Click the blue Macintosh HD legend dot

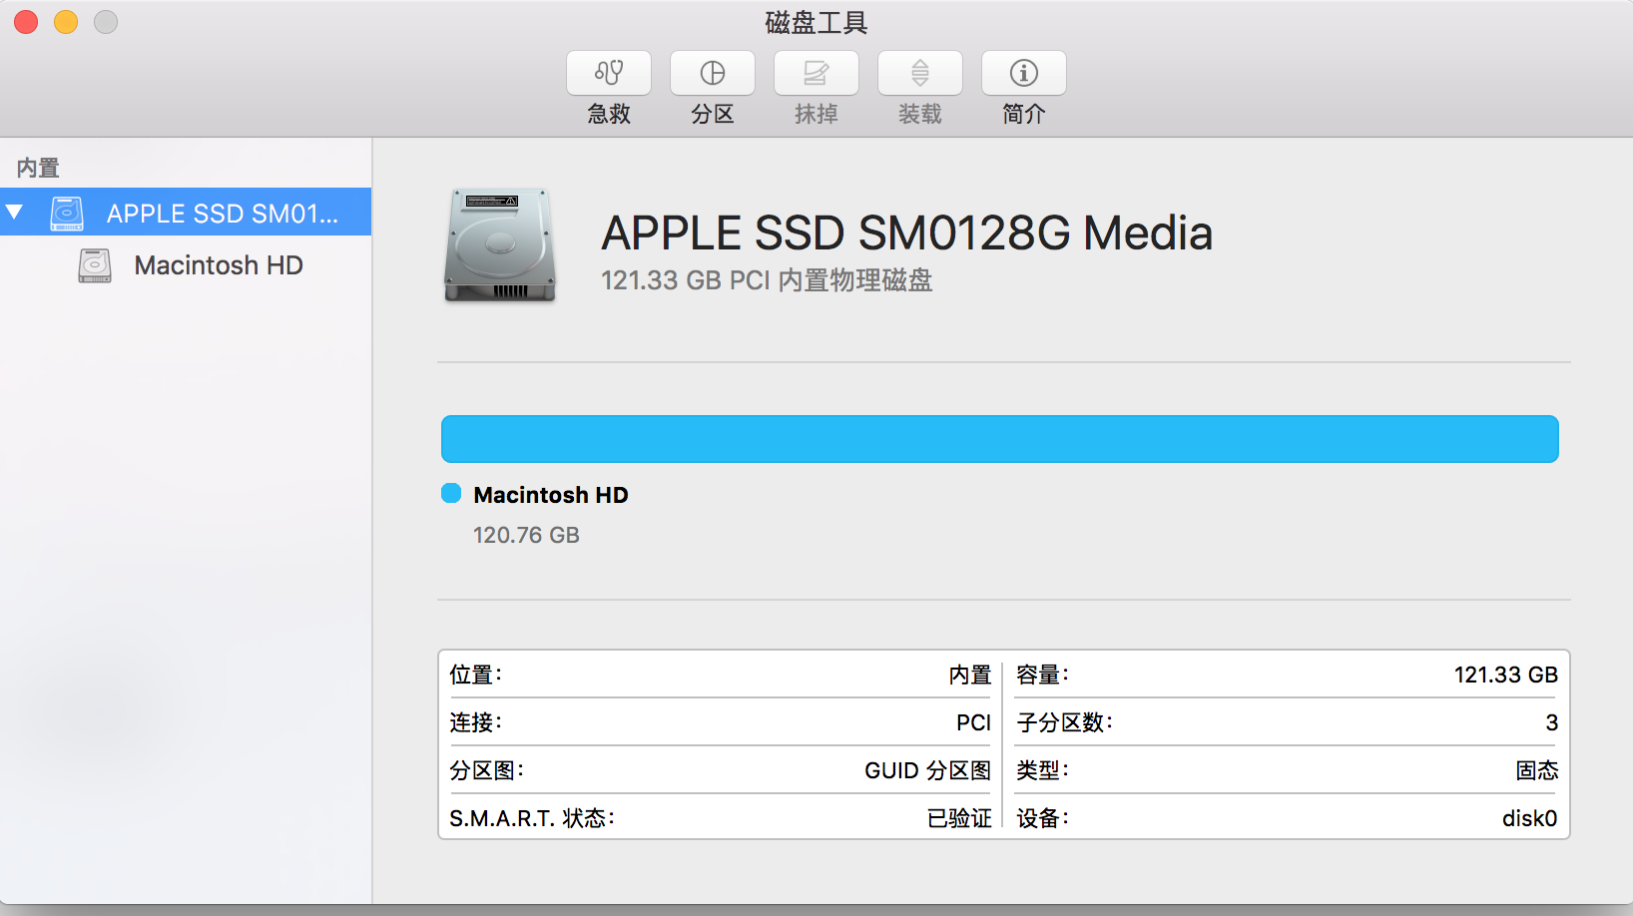[x=451, y=494]
